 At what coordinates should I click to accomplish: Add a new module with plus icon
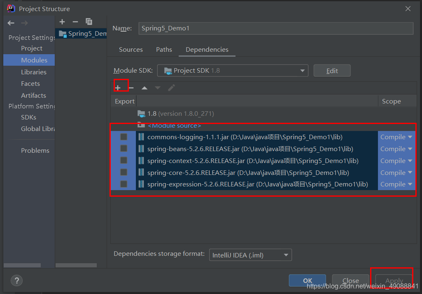(62, 22)
